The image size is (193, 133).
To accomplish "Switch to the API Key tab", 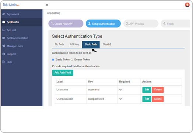I will click(74, 44).
